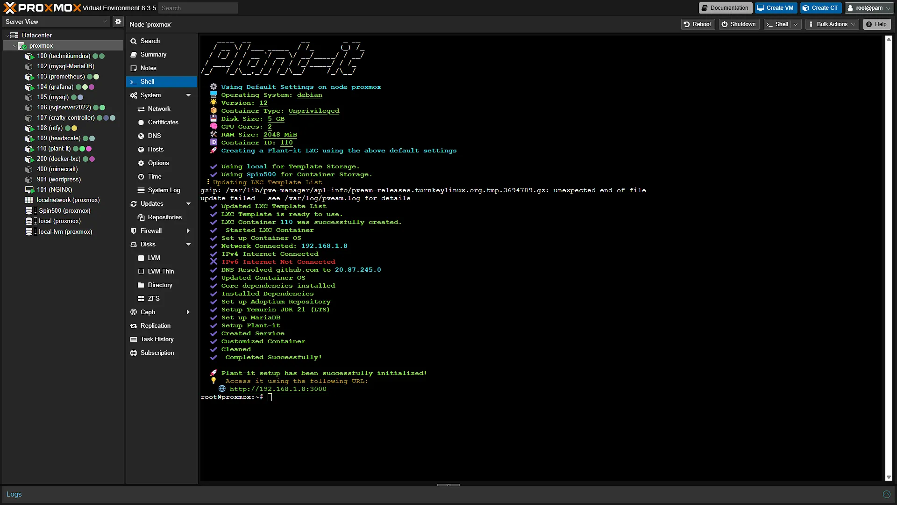This screenshot has width=897, height=505.
Task: Select the local (proxmox) storage
Action: 60,221
